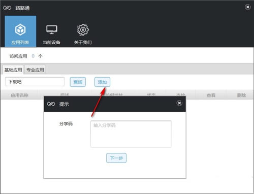The width and height of the screenshot is (254, 194).
Task: Click the 查询 button
Action: 78,82
